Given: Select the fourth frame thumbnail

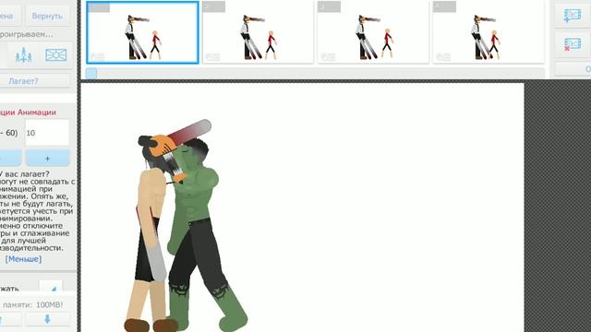Looking at the screenshot, I should pyautogui.click(x=488, y=32).
